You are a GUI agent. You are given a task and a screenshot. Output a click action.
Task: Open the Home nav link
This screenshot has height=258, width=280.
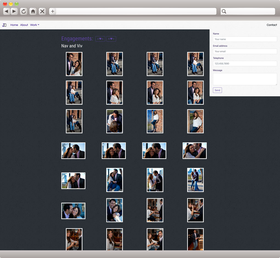[x=14, y=25]
